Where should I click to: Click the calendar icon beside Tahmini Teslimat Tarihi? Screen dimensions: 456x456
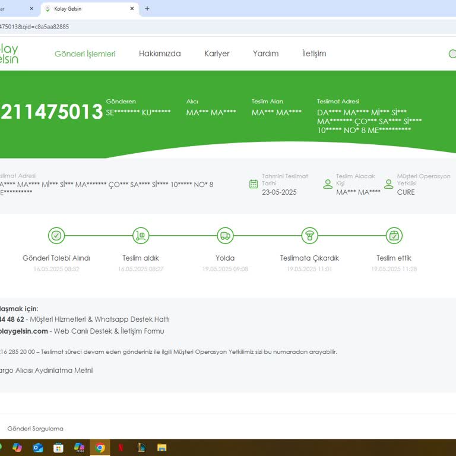click(254, 184)
